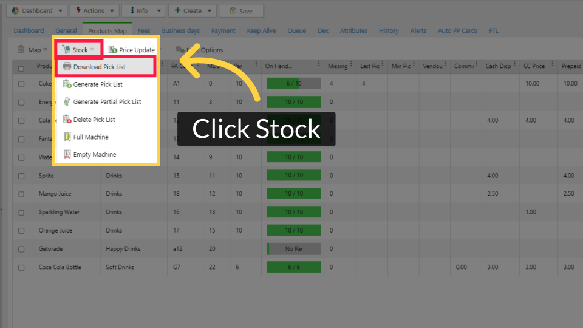
Task: Open the Missing column options menu
Action: click(351, 64)
